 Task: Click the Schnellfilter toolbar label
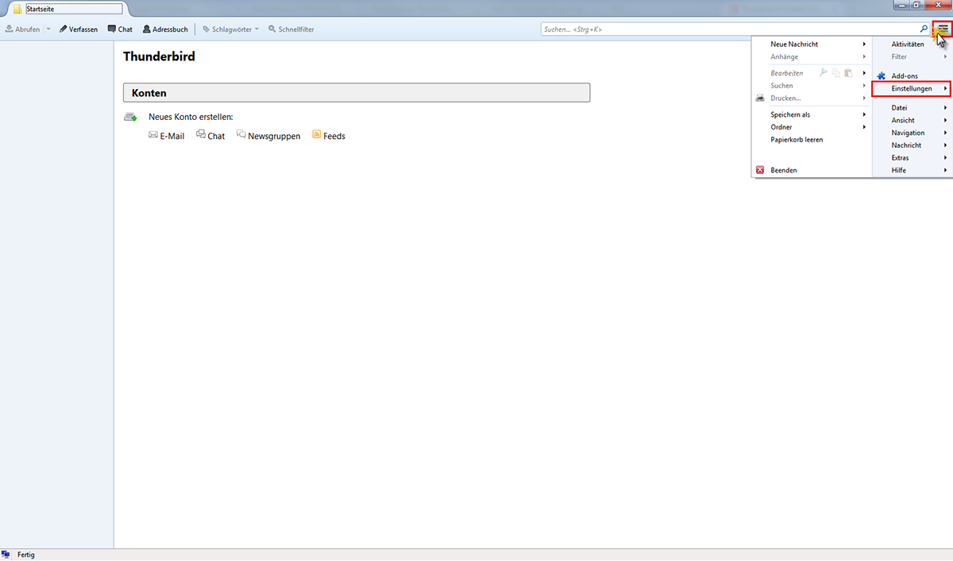[296, 29]
